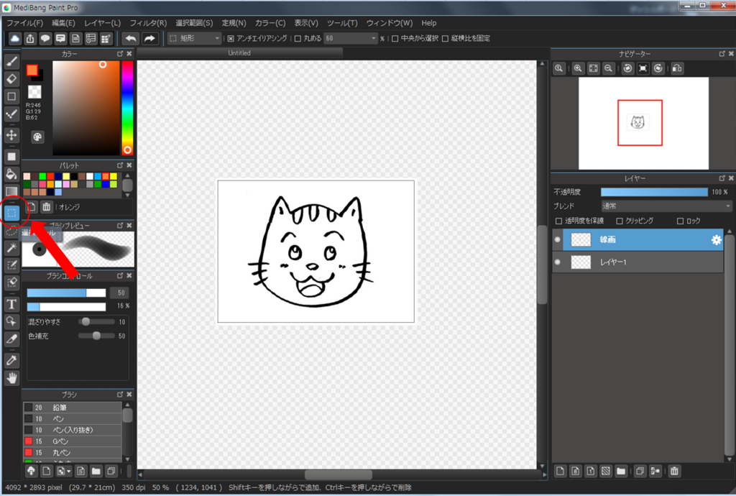Switch to the Hand tool
The height and width of the screenshot is (496, 736).
point(11,377)
